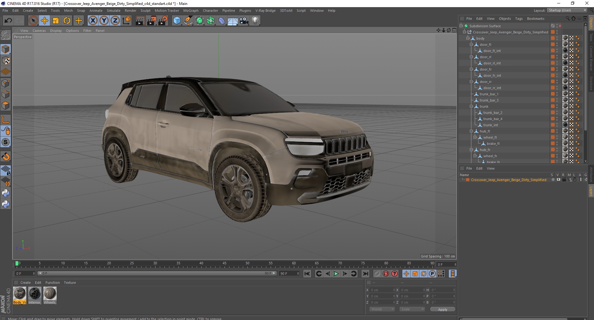
Task: Open Edit Render Settings
Action: tap(163, 21)
